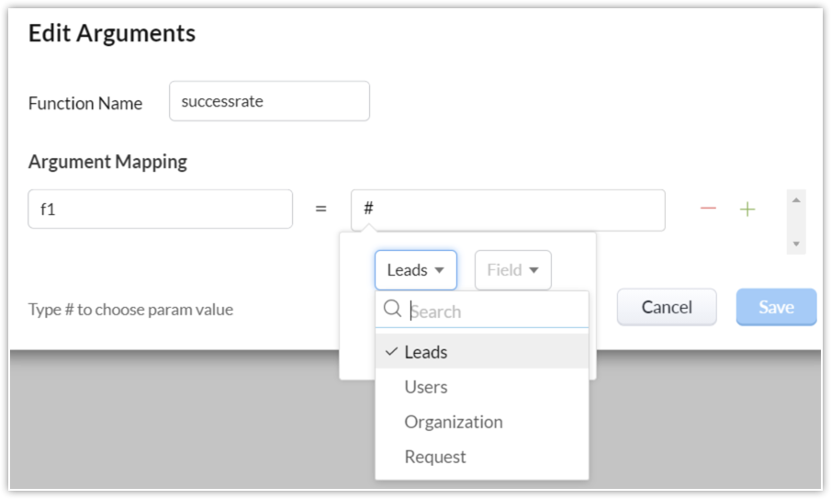Focus the Function Name text box

point(269,102)
